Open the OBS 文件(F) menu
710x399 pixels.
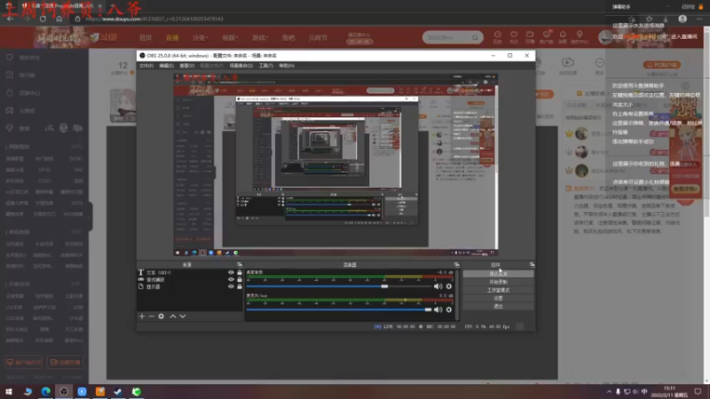tap(146, 66)
